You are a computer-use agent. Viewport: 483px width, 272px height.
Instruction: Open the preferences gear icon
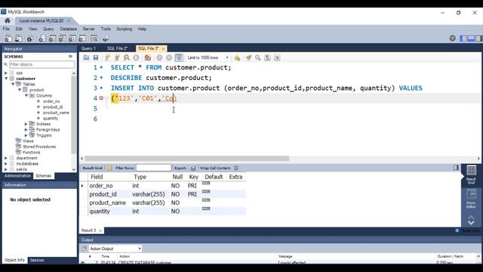pyautogui.click(x=452, y=39)
